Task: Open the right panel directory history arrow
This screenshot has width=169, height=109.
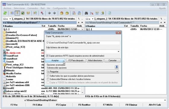Action: (x=165, y=23)
